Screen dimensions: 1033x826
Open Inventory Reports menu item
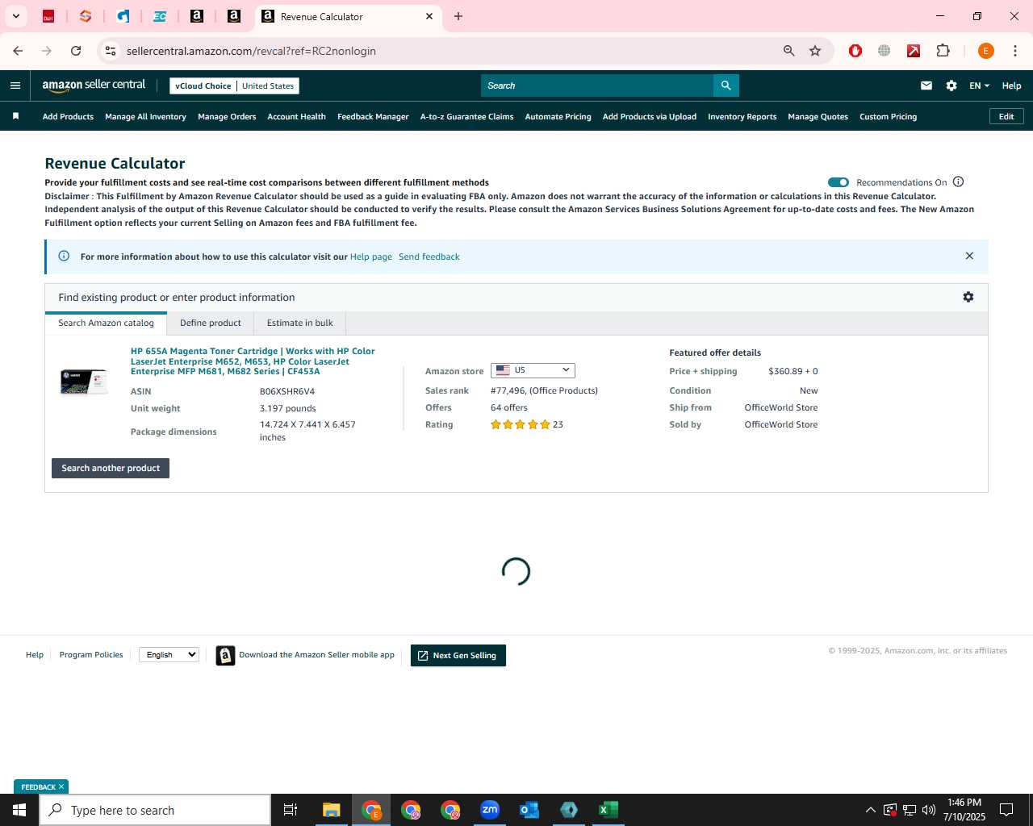click(742, 117)
